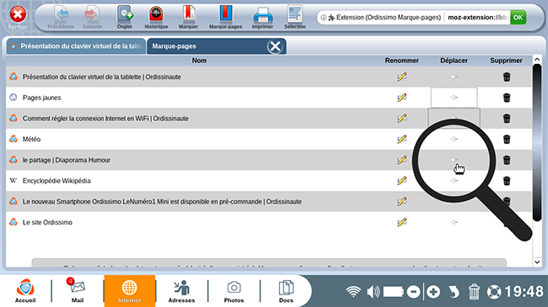Select Internet in the bottom bar

pyautogui.click(x=129, y=291)
